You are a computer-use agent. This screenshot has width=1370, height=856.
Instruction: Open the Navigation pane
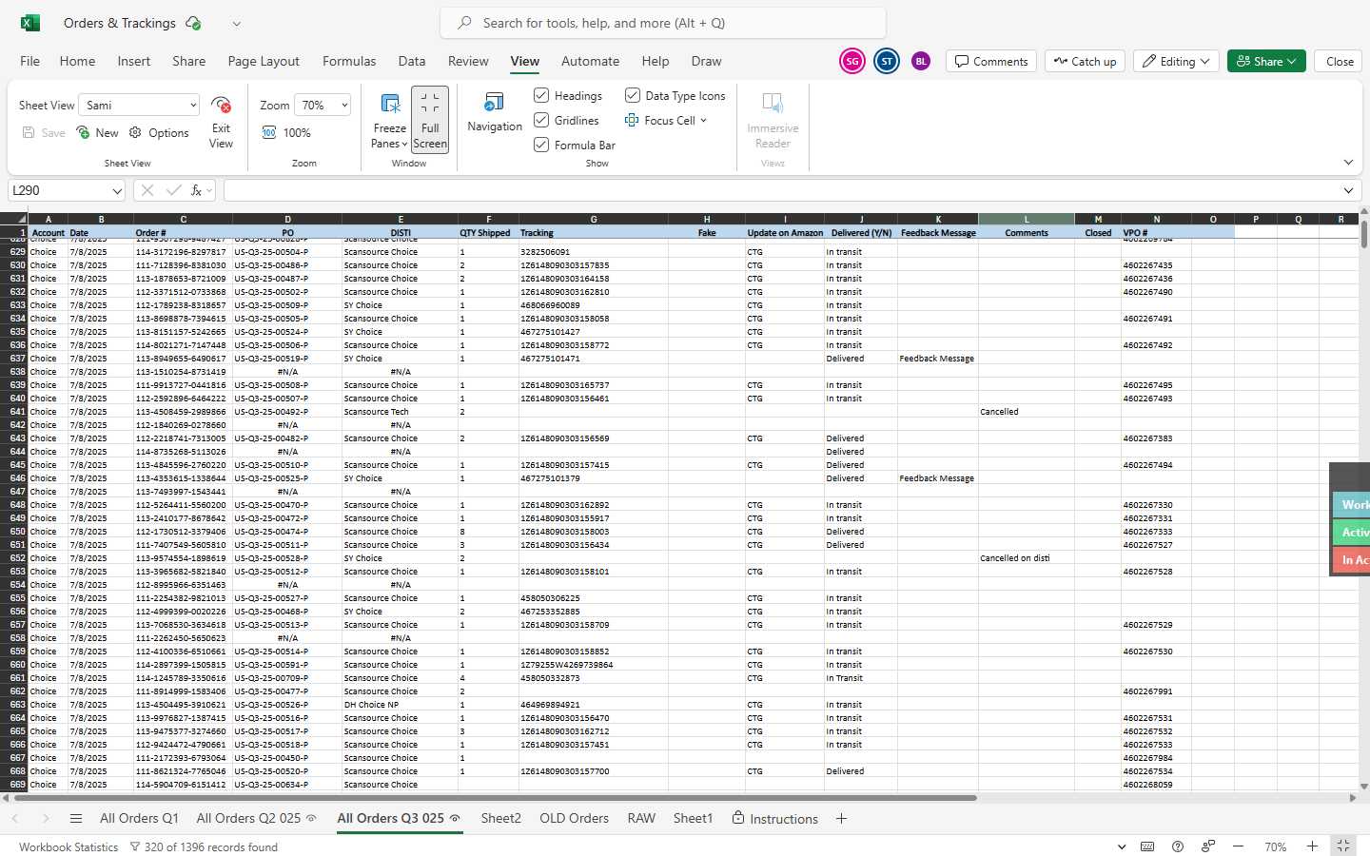coord(495,112)
